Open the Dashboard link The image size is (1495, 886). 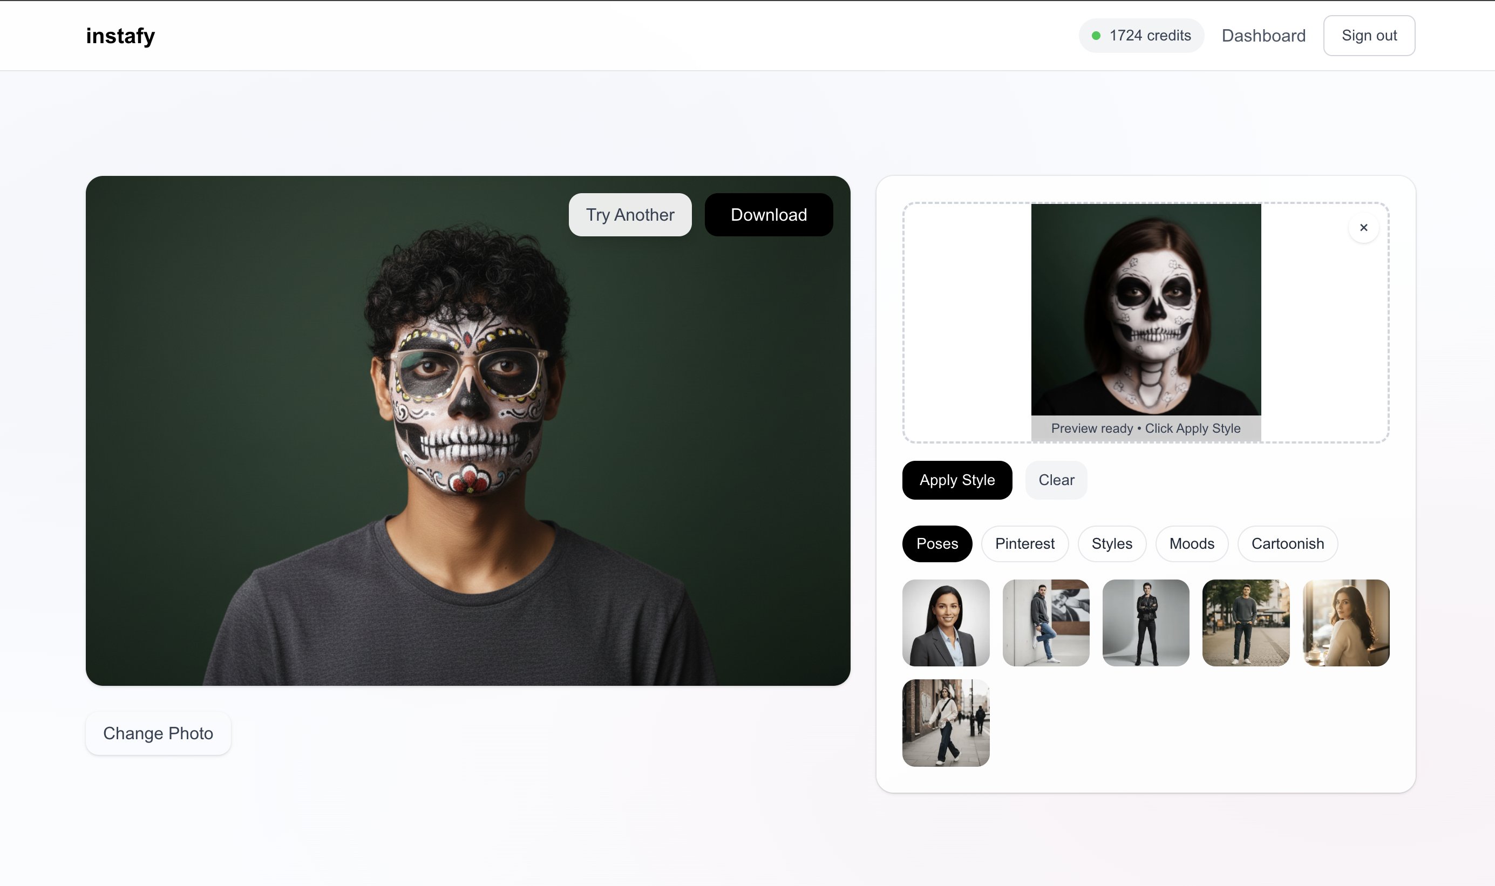point(1263,36)
